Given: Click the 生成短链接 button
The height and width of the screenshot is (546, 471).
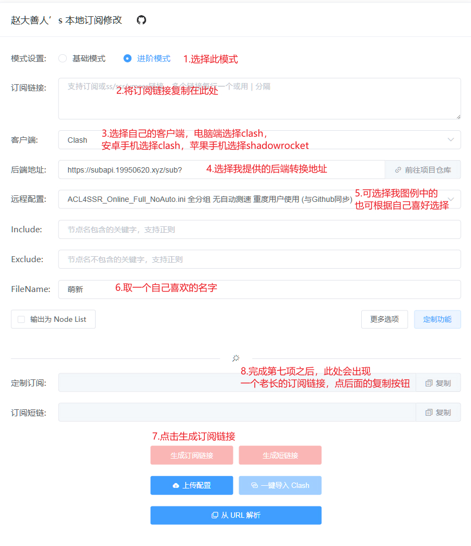Looking at the screenshot, I should click(280, 455).
